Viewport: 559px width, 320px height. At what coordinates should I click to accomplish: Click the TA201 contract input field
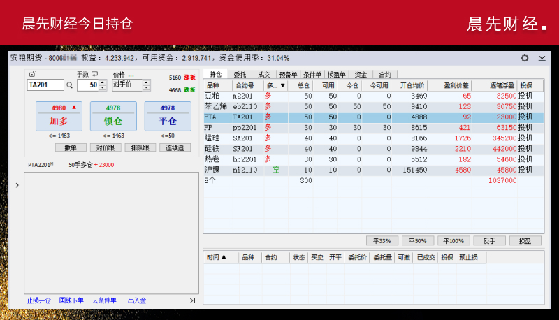(45, 85)
